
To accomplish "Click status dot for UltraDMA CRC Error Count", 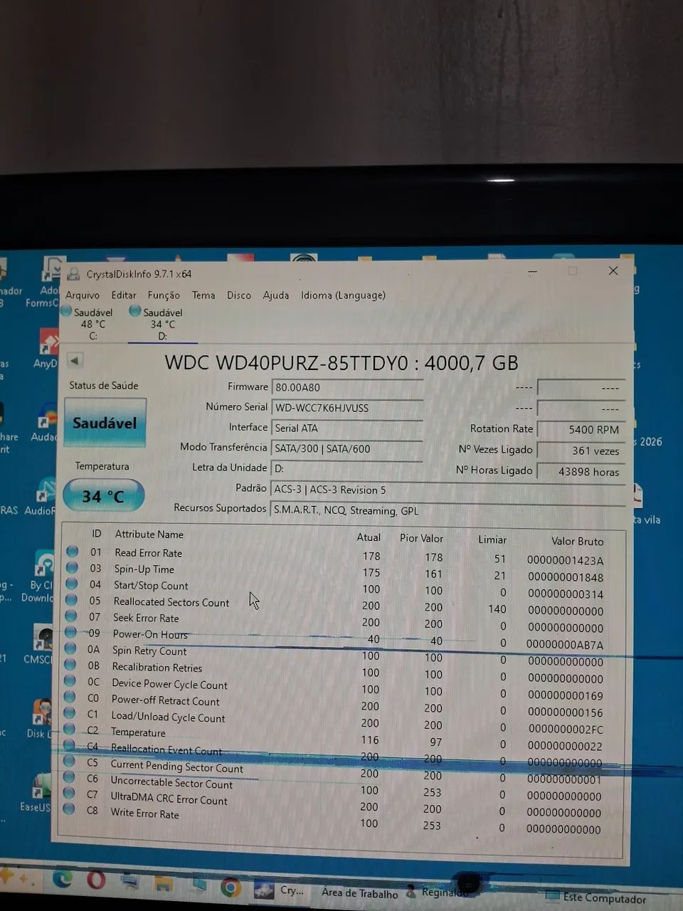I will tap(69, 793).
